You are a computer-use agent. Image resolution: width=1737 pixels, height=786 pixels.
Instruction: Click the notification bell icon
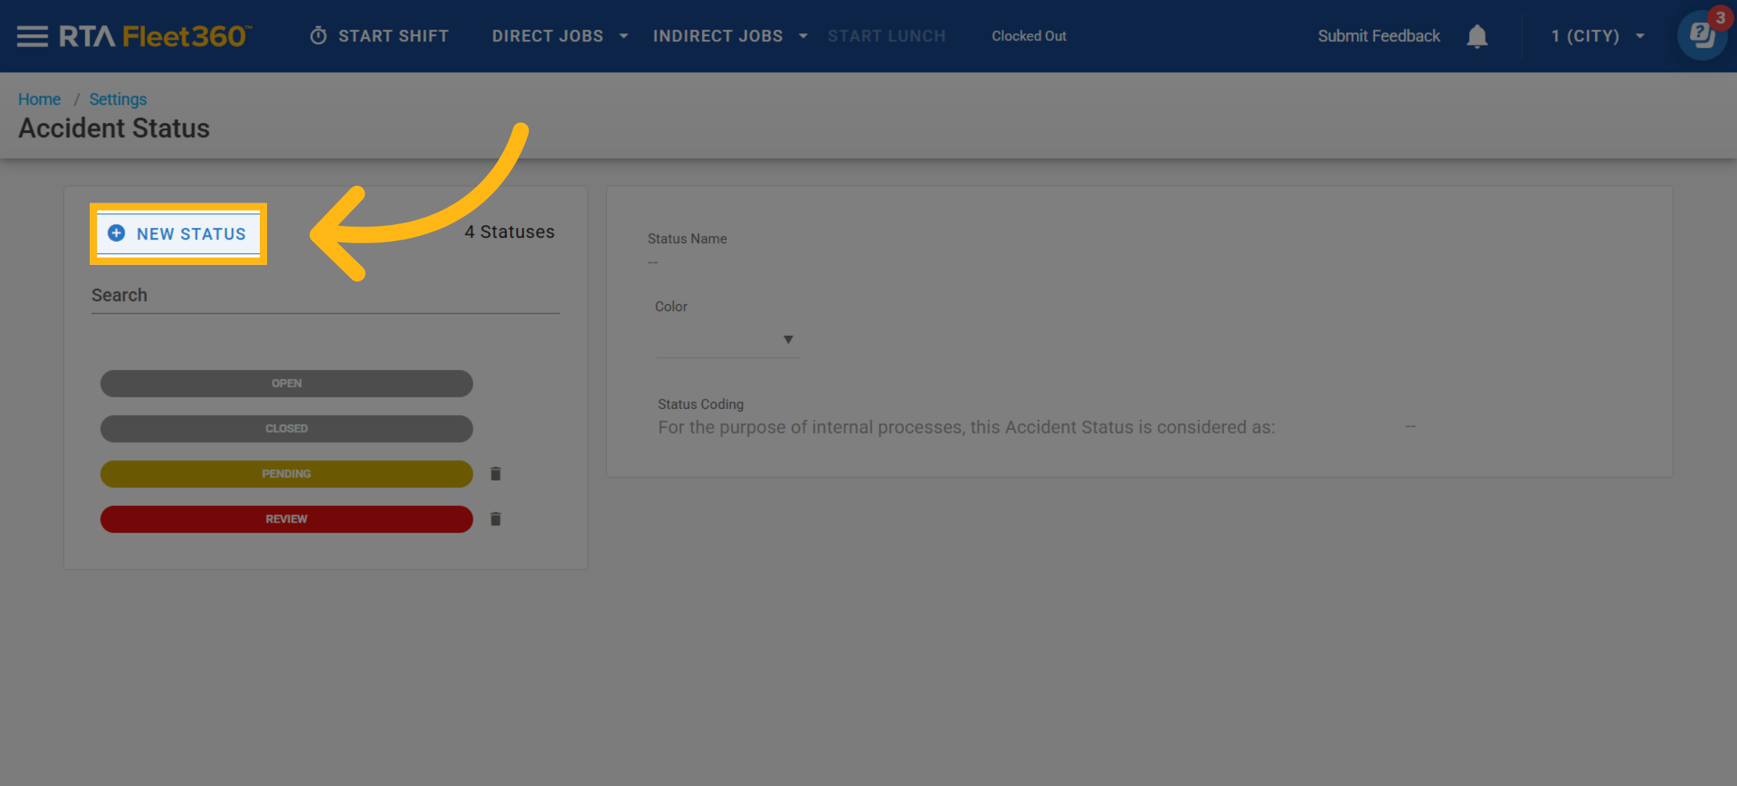[x=1476, y=36]
